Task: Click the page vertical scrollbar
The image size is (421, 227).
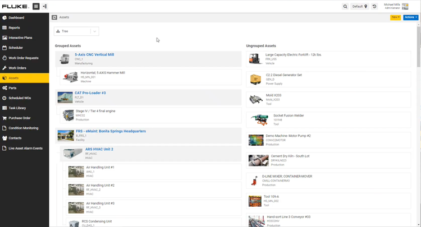Action: 418,39
